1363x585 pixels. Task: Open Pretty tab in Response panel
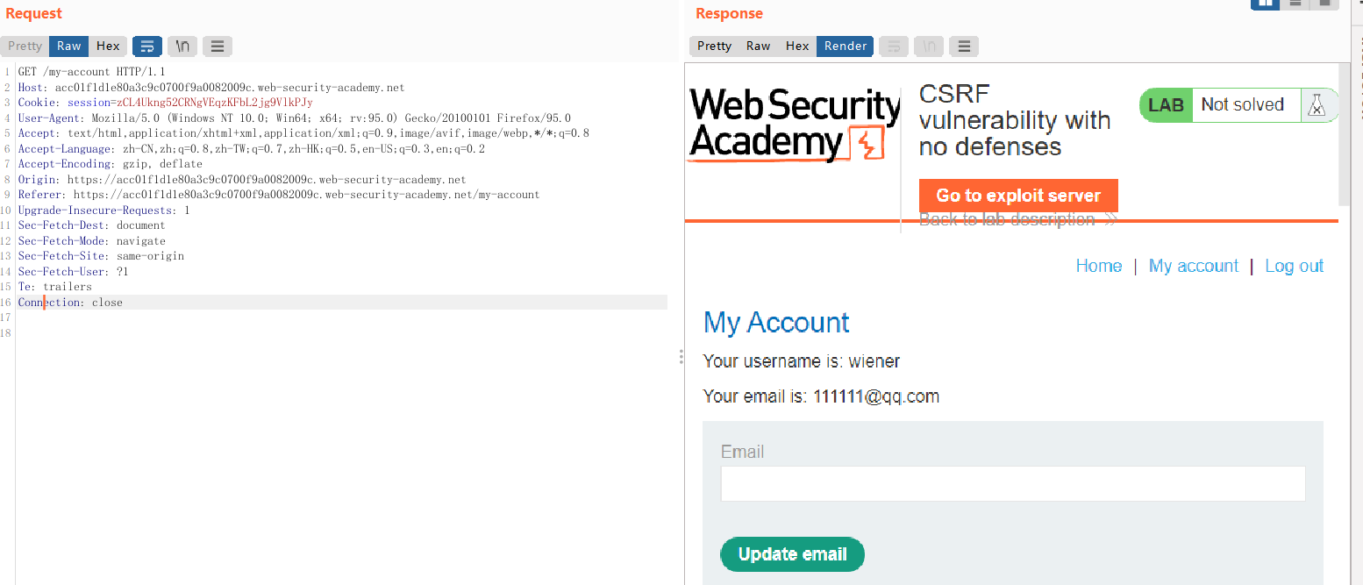[x=714, y=46]
